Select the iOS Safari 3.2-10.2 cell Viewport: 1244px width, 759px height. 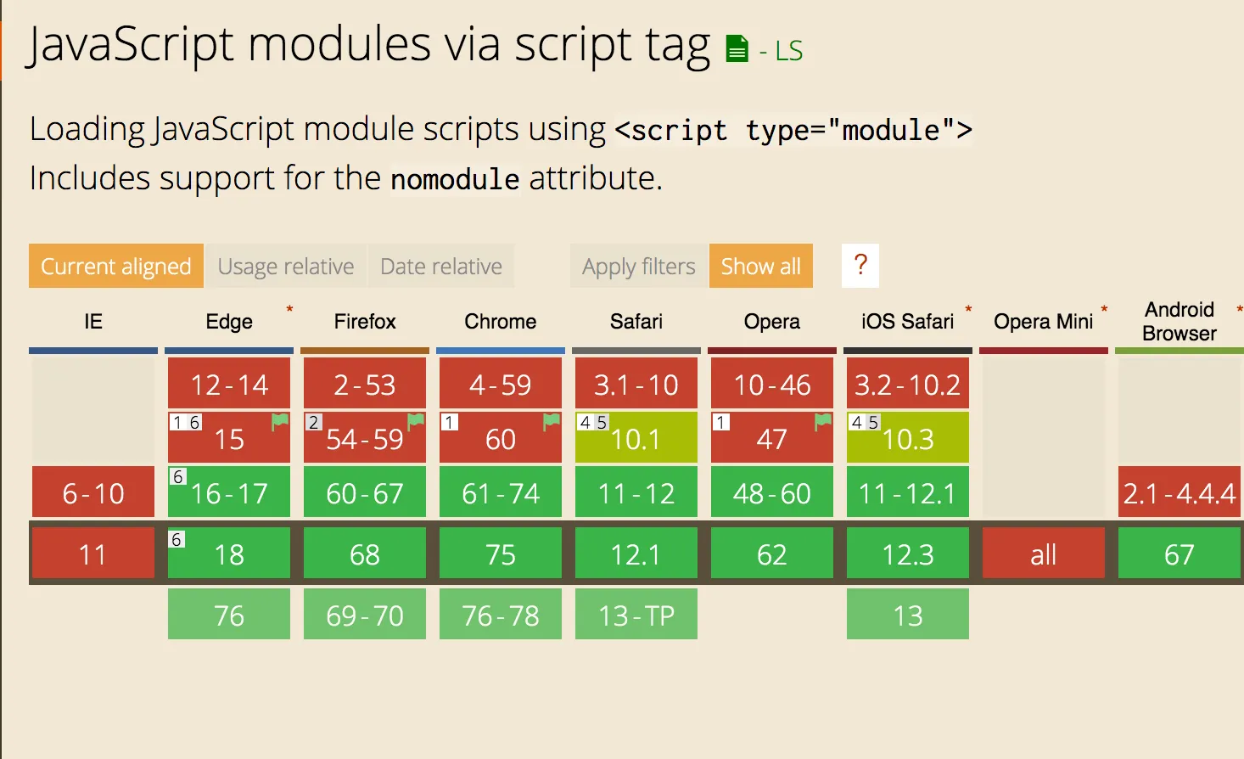click(908, 384)
